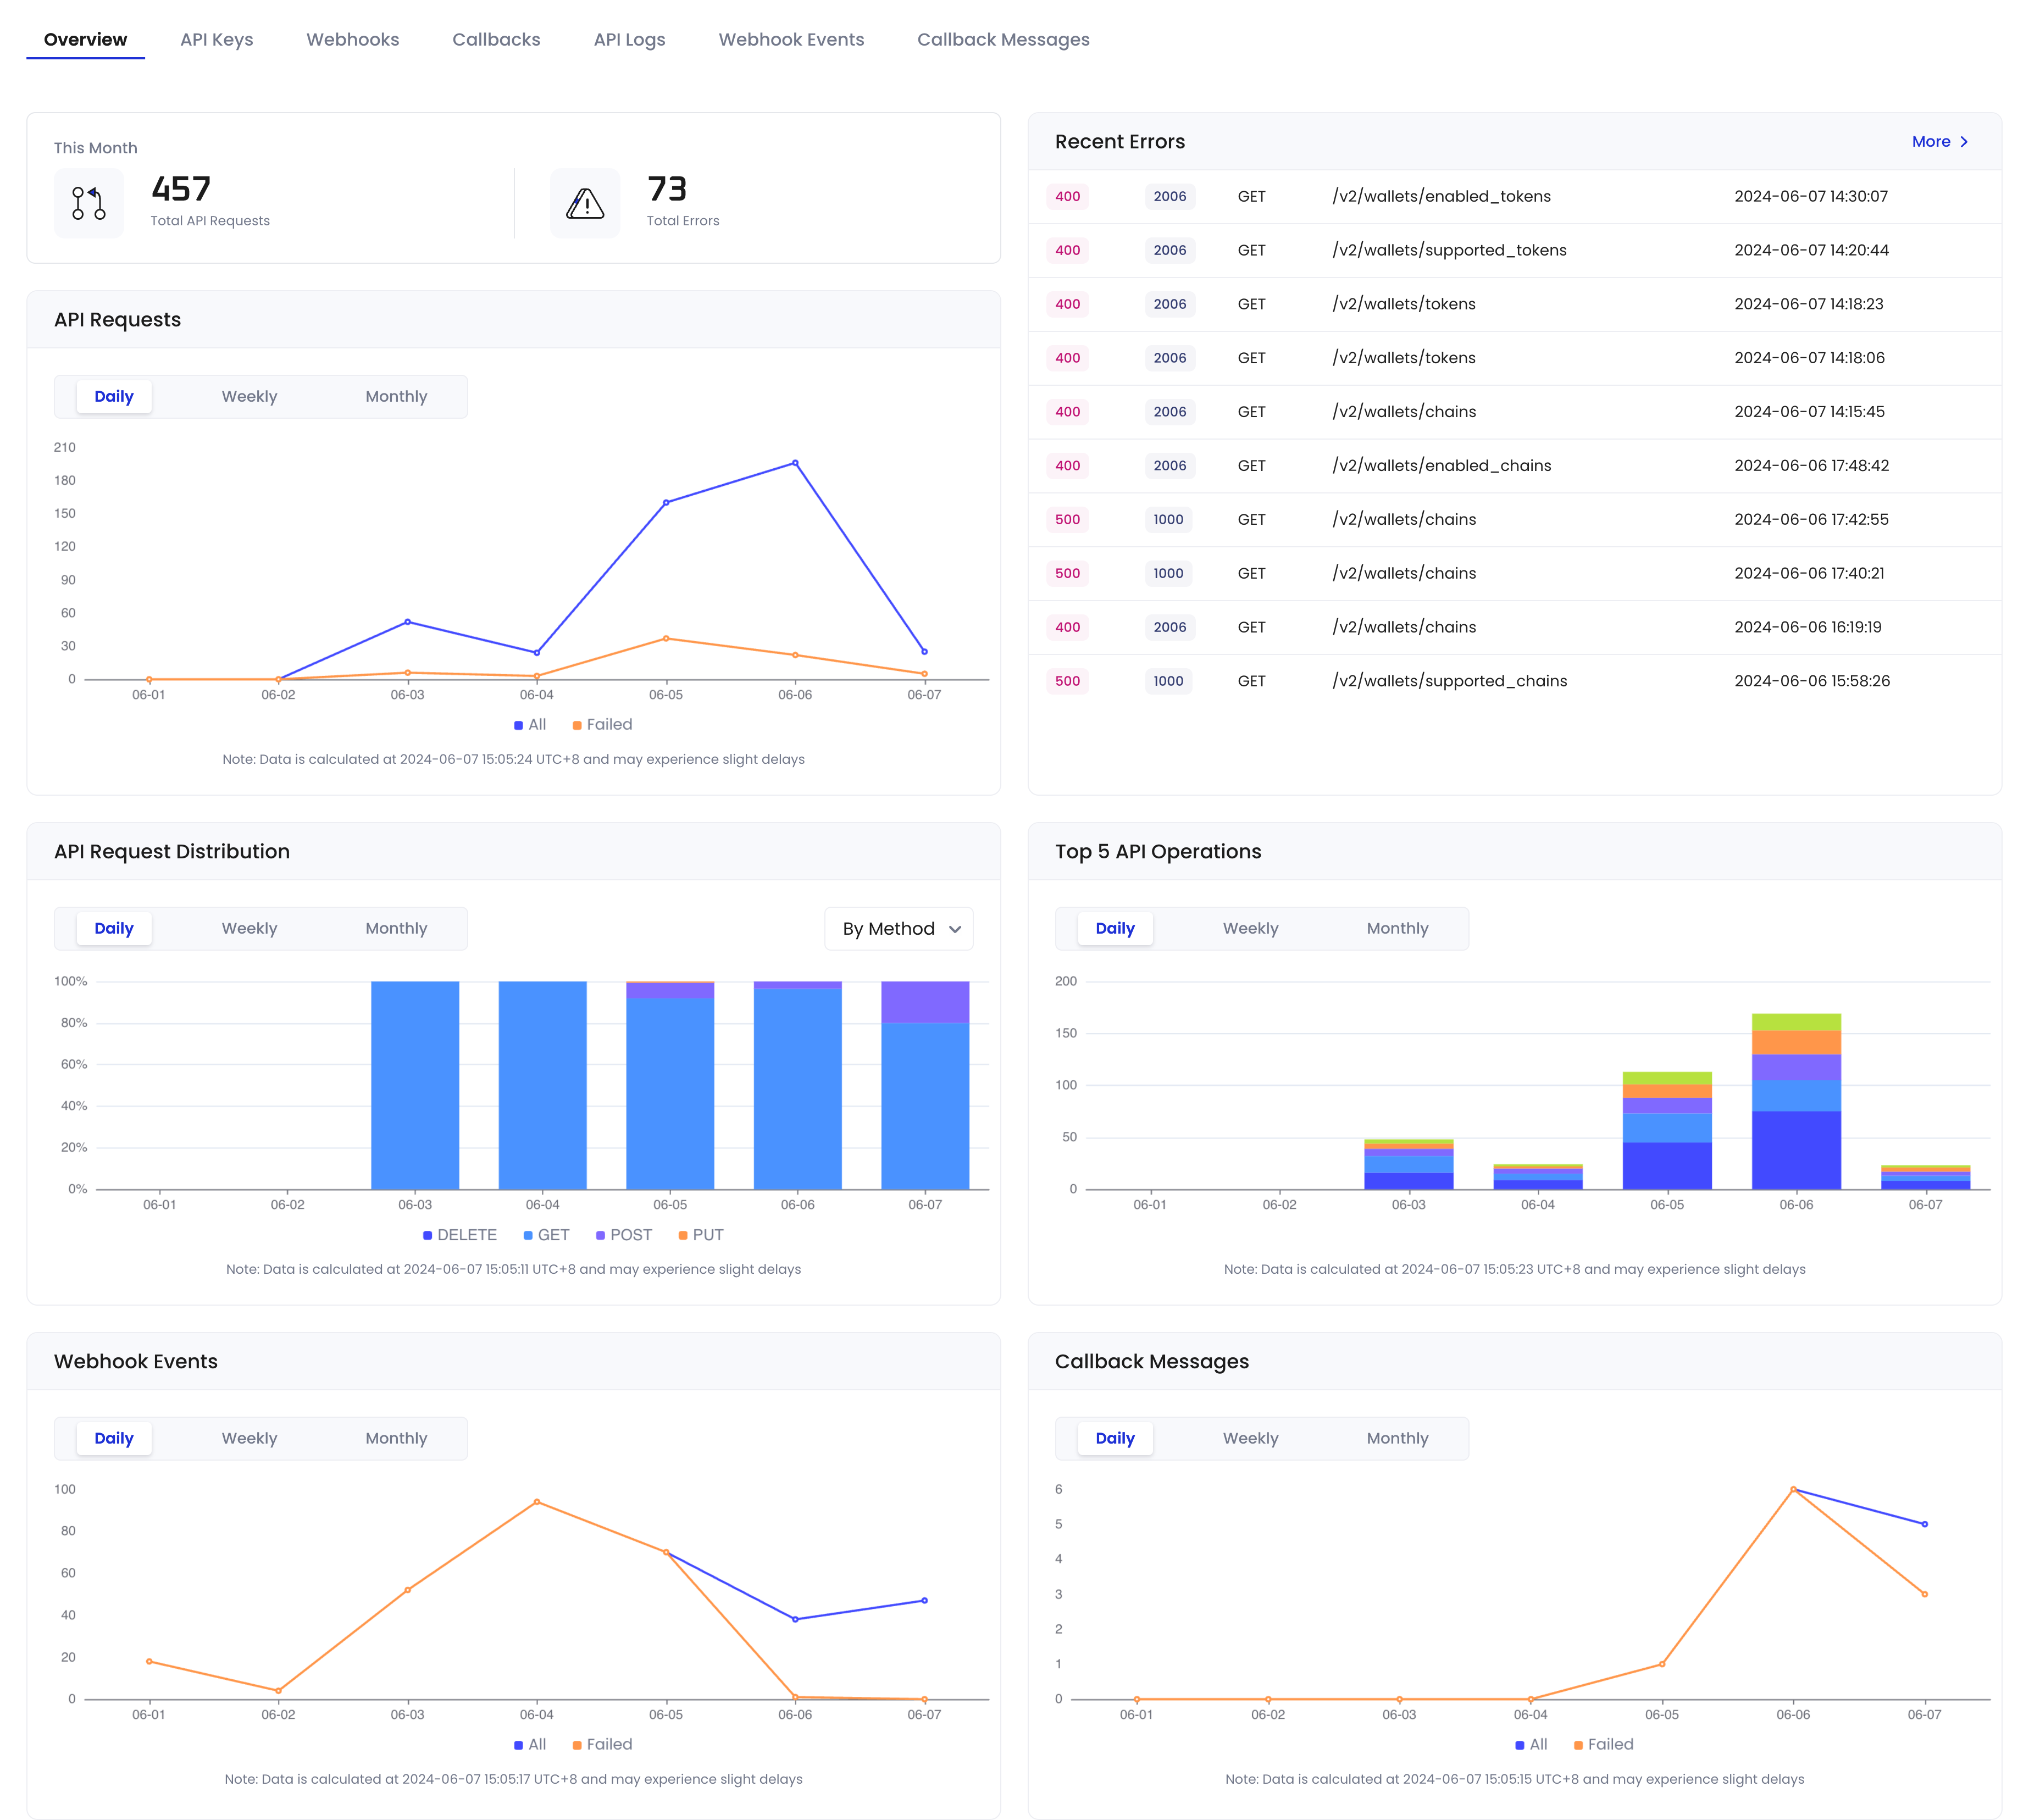The image size is (2040, 1820).
Task: Open the API Logs tab
Action: click(630, 40)
